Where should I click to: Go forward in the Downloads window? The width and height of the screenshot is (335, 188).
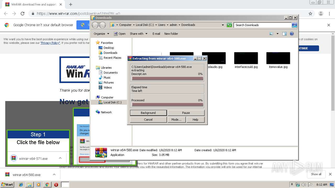103,25
